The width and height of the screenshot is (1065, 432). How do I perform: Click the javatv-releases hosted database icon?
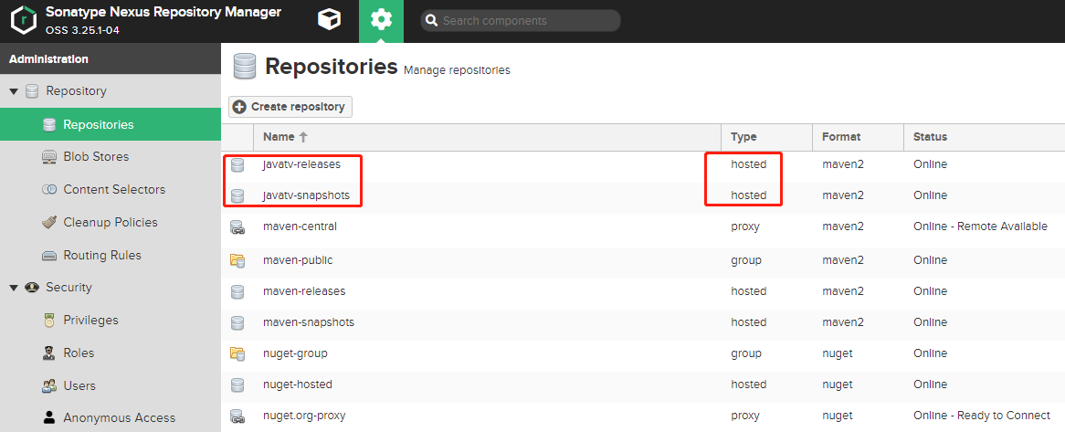click(237, 165)
